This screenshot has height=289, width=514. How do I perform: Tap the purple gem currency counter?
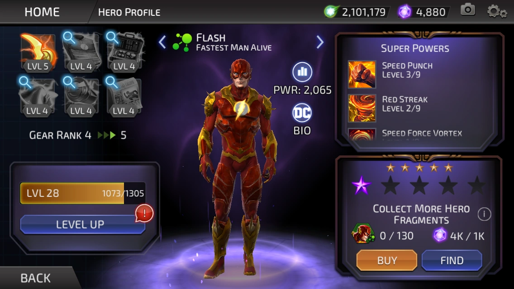pyautogui.click(x=424, y=12)
